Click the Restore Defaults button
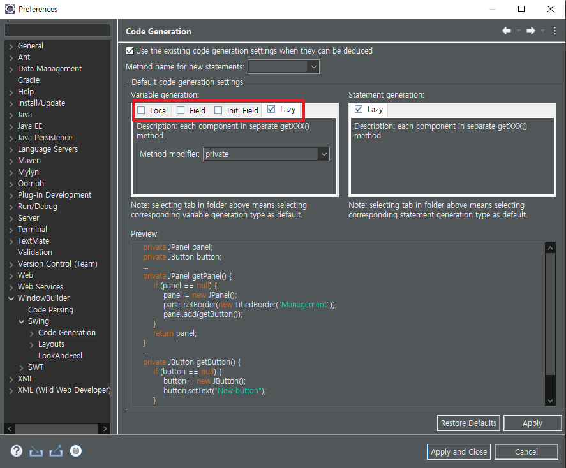566x468 pixels. pos(468,423)
